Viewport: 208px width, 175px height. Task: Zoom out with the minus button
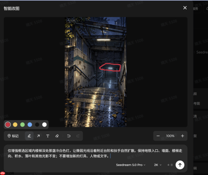coord(158,136)
